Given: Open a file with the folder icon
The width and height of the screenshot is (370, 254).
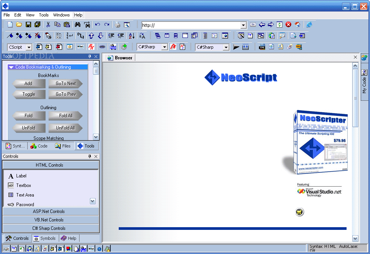Looking at the screenshot, I should [x=19, y=25].
